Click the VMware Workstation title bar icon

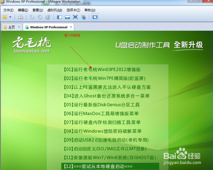(x=2, y=2)
